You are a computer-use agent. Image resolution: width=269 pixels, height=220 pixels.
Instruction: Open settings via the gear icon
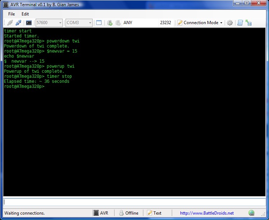point(230,23)
